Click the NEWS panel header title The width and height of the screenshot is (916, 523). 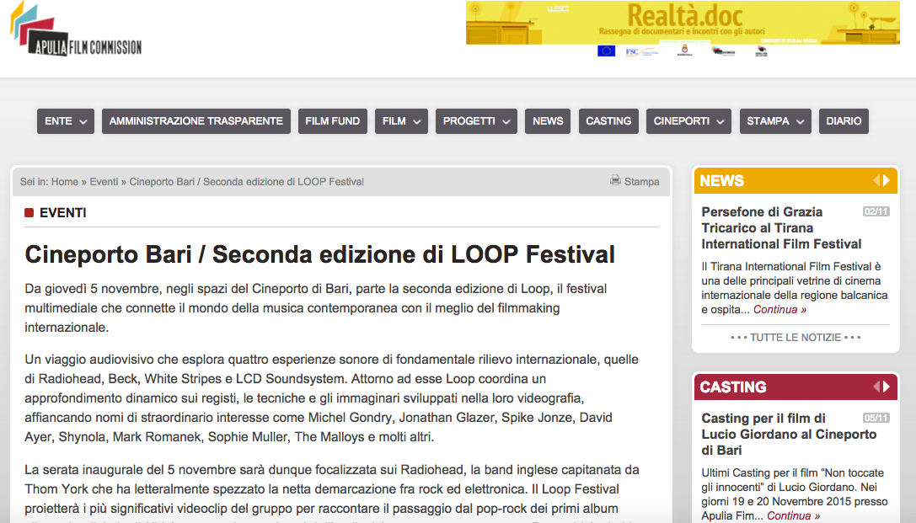click(x=721, y=181)
